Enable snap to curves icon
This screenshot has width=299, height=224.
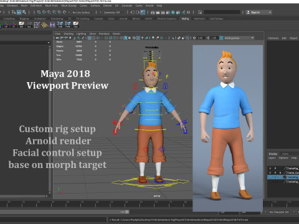click(44, 12)
